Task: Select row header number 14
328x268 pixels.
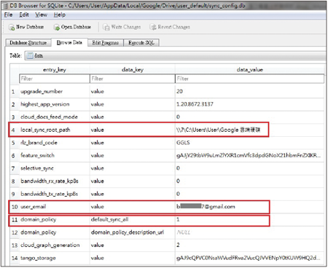Action: point(15,258)
